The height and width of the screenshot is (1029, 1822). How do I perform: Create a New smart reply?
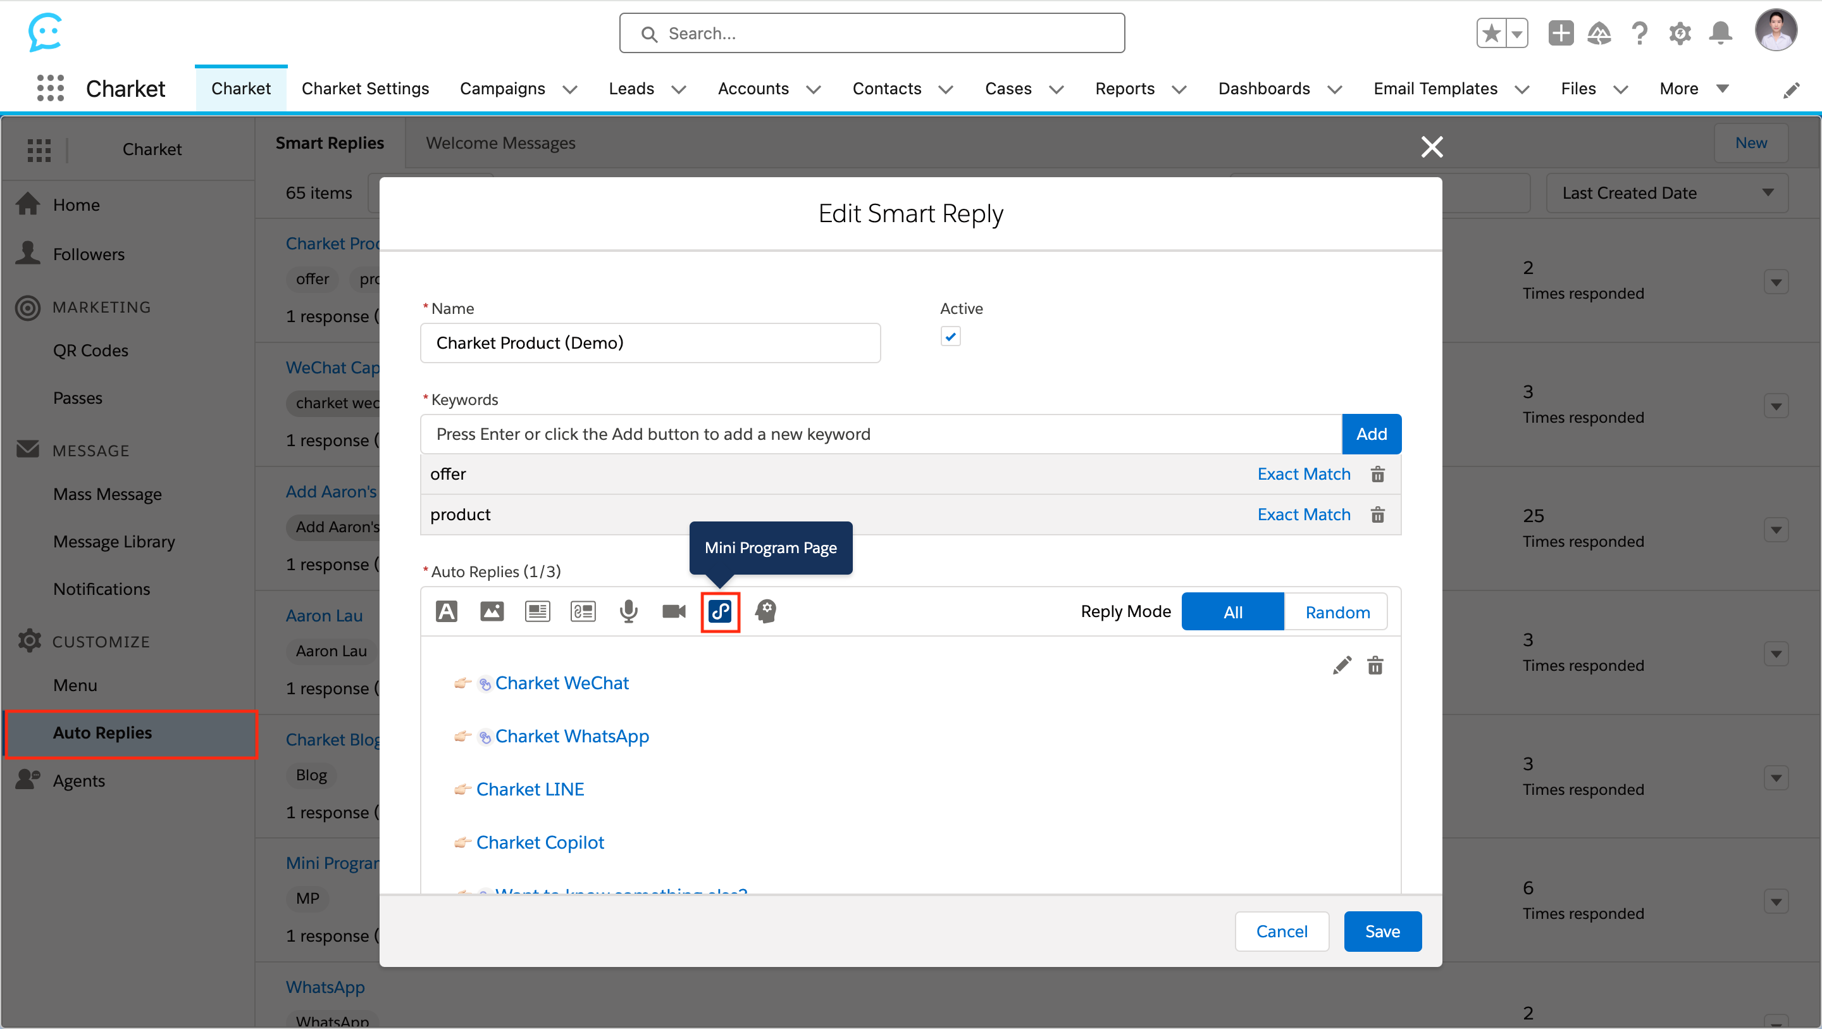[x=1751, y=143]
